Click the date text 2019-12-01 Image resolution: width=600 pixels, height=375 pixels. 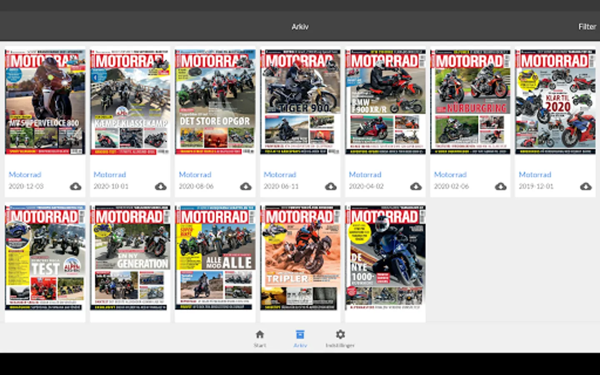click(x=536, y=186)
